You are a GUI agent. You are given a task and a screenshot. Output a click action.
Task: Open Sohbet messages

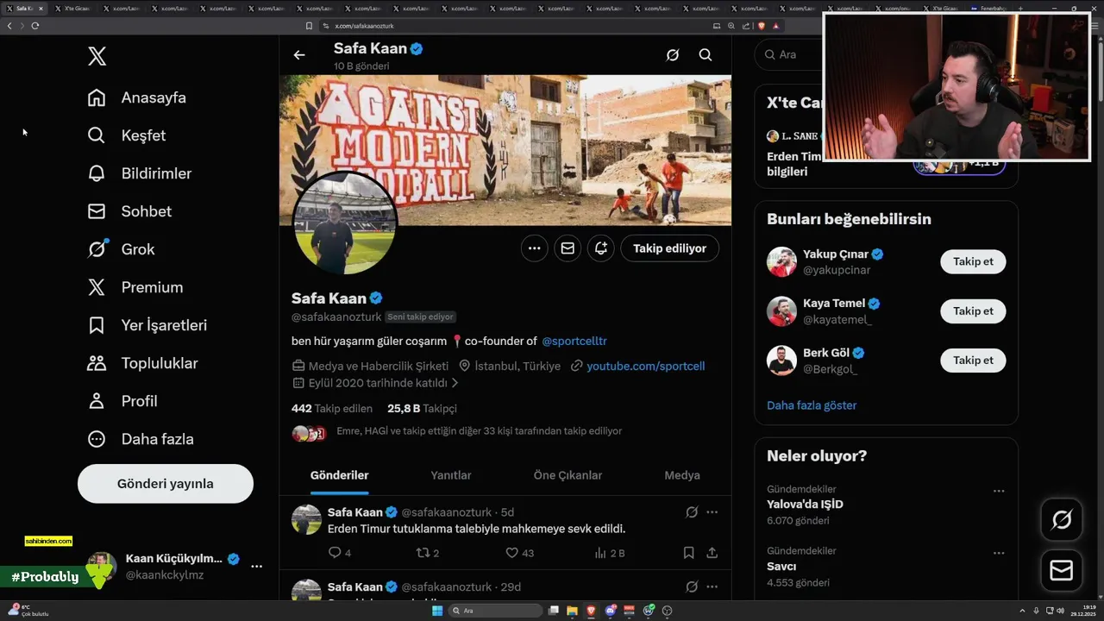(129, 211)
